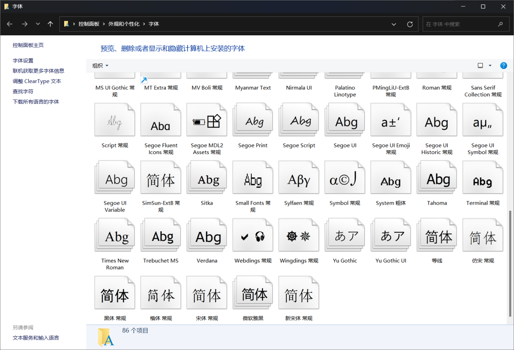Select the Segoe UI Symbol font
Viewport: 514px width, 350px height.
(483, 120)
